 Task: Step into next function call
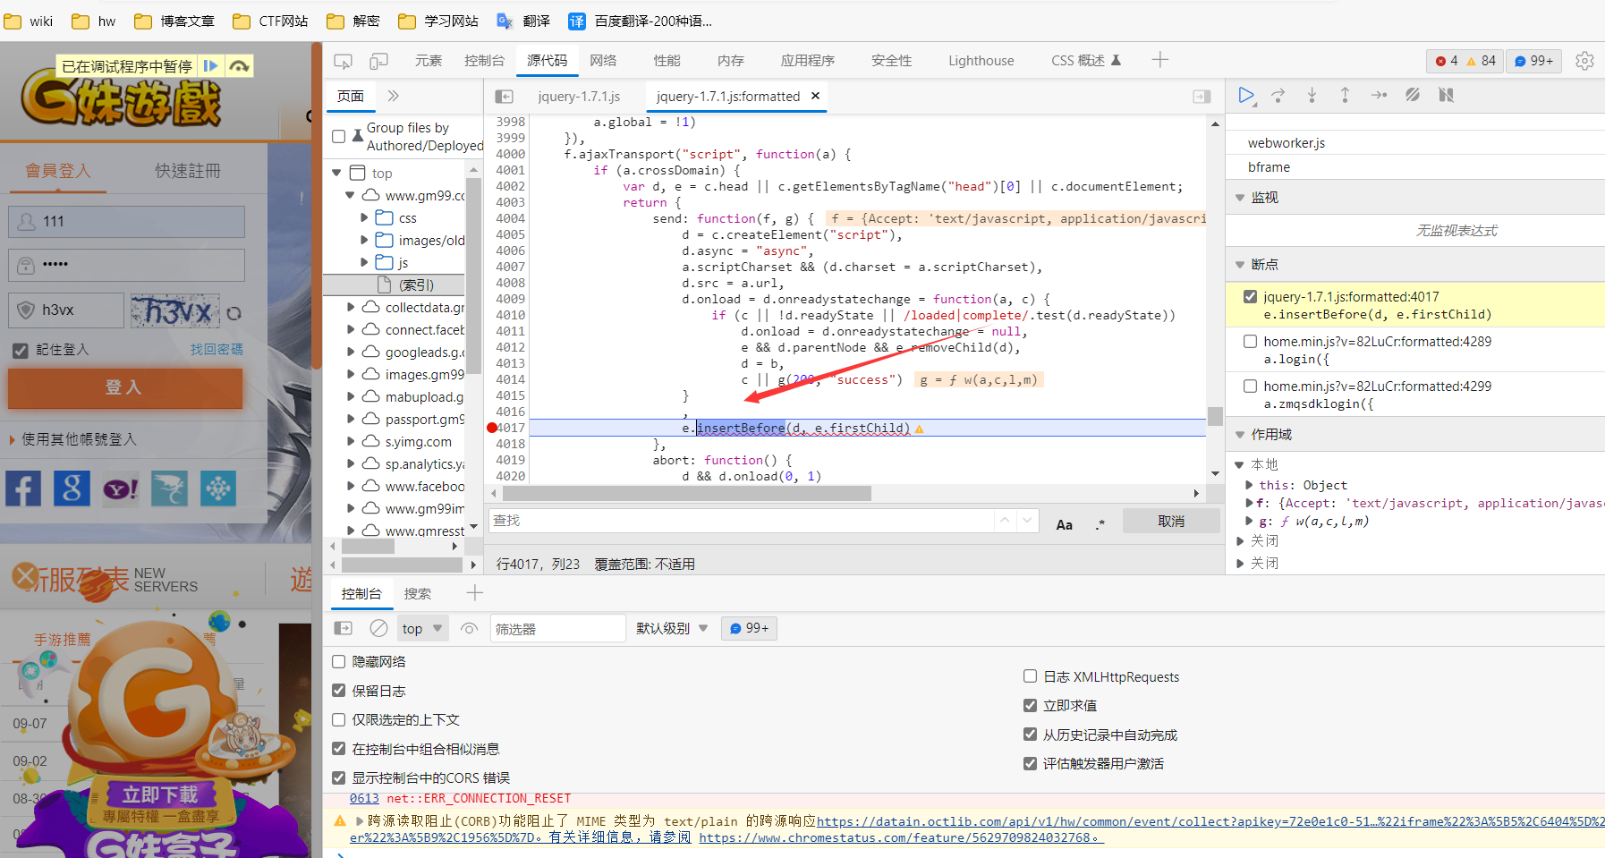[1312, 95]
